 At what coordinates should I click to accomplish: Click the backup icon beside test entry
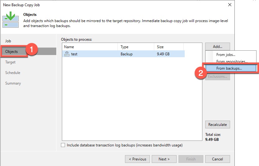point(67,54)
